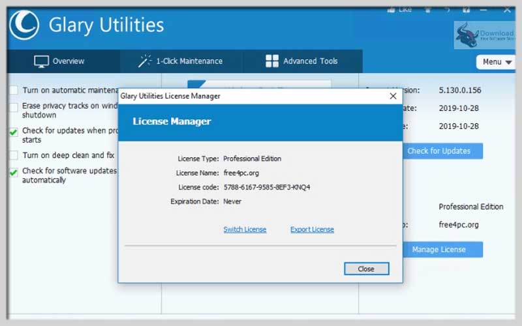The width and height of the screenshot is (522, 326).
Task: Uncheck check for updates when program starts
Action: (x=14, y=132)
